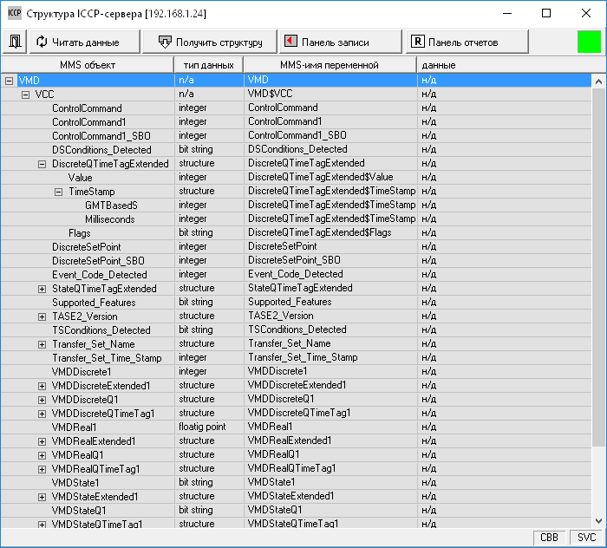Click the тип данных column header
The width and height of the screenshot is (607, 548).
coord(208,65)
